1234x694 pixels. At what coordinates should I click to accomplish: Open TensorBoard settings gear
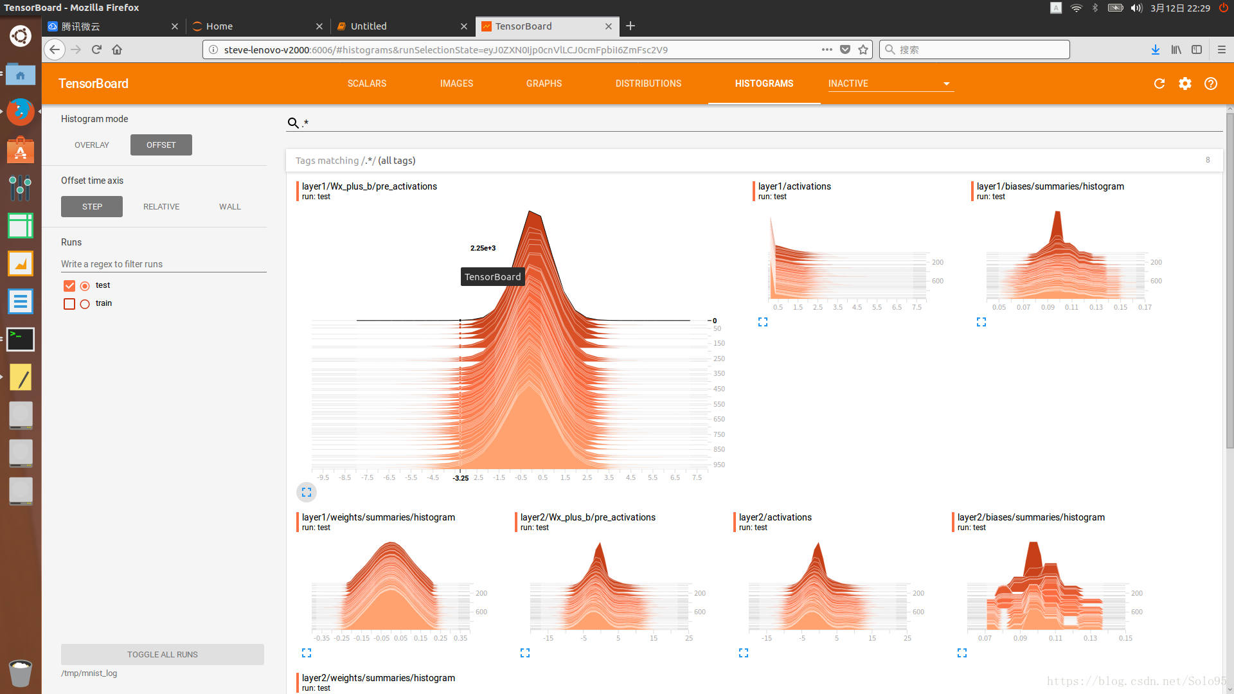point(1185,84)
